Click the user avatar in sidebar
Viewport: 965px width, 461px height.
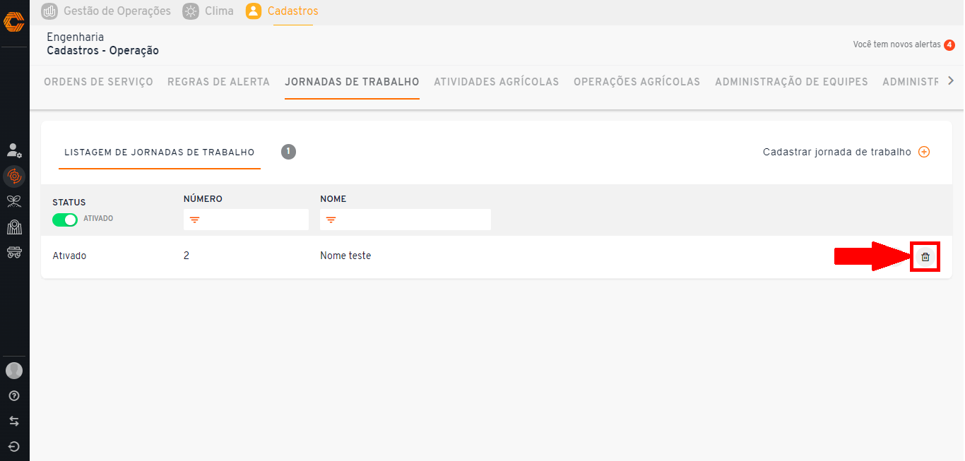click(x=14, y=370)
